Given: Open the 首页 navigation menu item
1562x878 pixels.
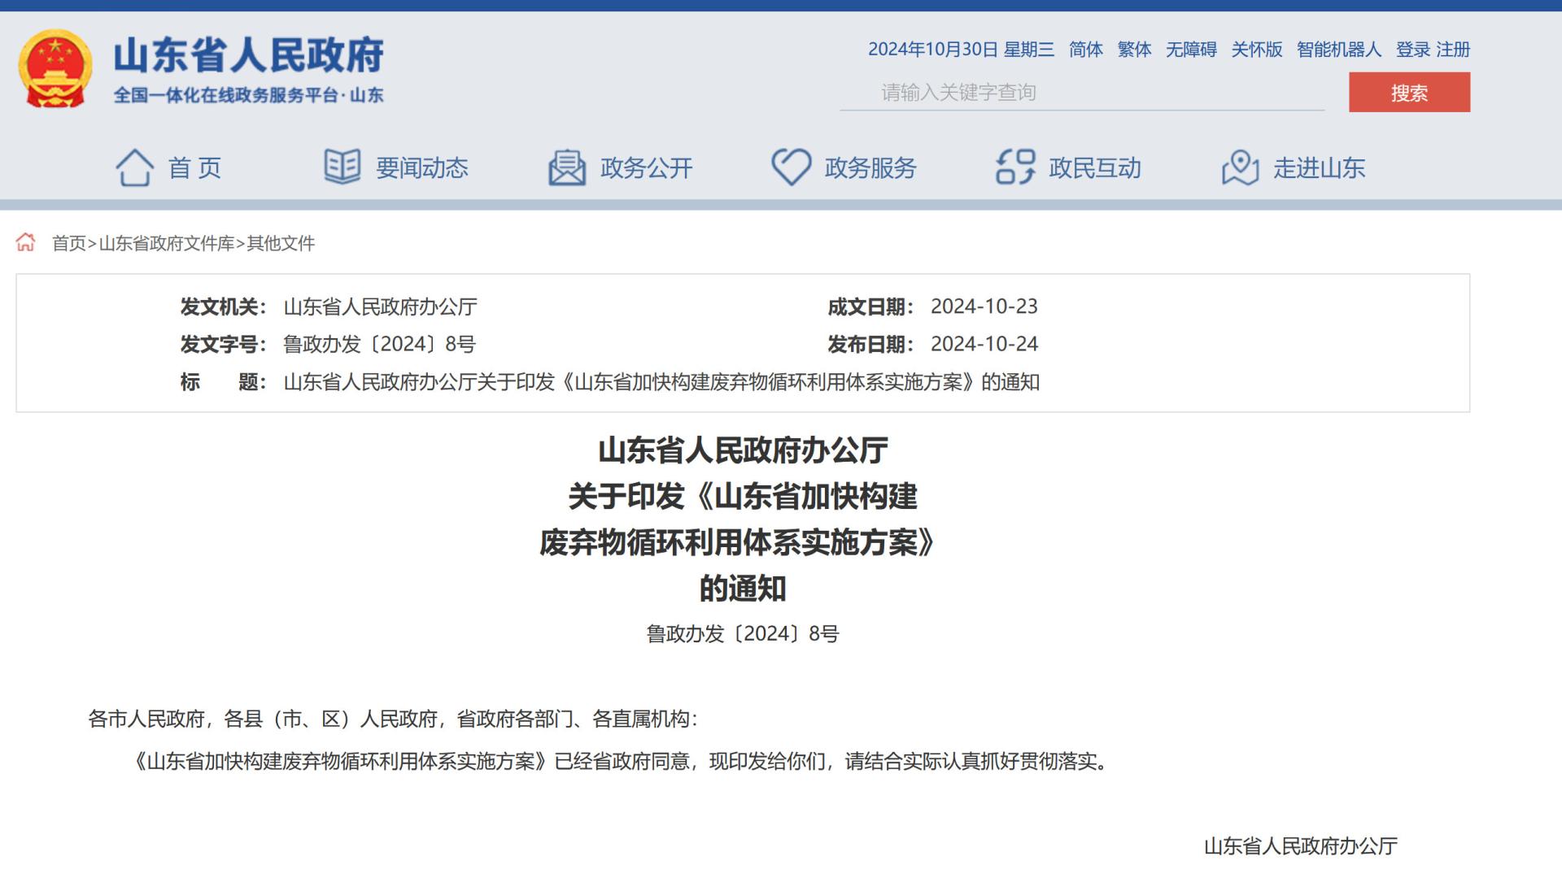Looking at the screenshot, I should (194, 168).
